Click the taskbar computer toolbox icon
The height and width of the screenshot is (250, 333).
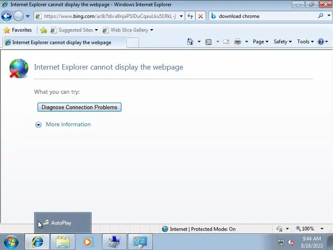pyautogui.click(x=114, y=242)
